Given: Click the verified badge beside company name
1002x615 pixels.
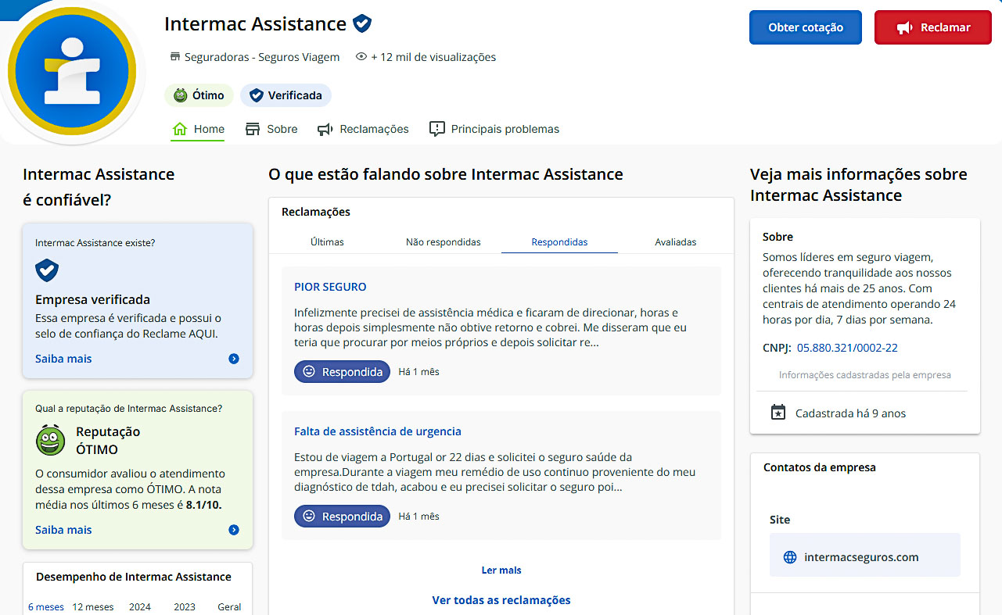Looking at the screenshot, I should click(362, 23).
